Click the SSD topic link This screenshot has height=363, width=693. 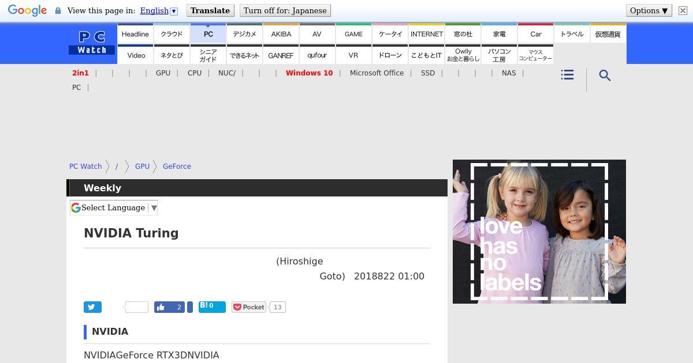[428, 73]
